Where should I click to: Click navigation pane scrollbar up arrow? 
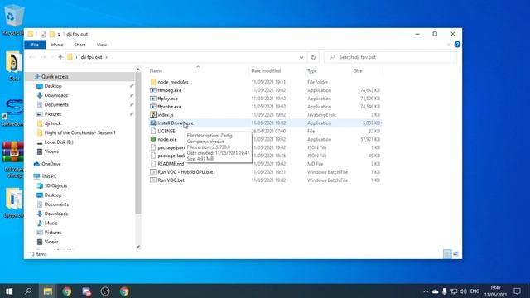click(x=138, y=70)
